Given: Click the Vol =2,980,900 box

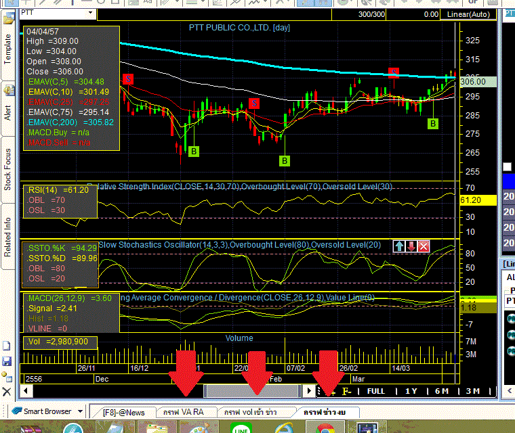Looking at the screenshot, I should (x=60, y=342).
